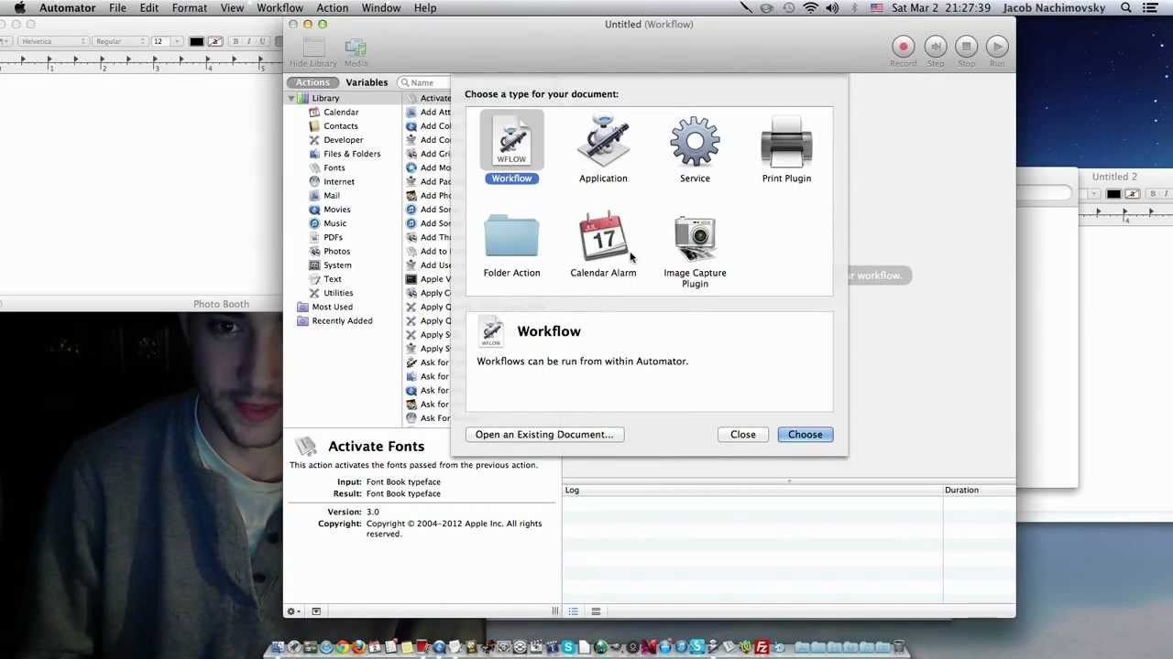Viewport: 1173px width, 659px height.
Task: Select the Workflow document type icon
Action: [511, 141]
